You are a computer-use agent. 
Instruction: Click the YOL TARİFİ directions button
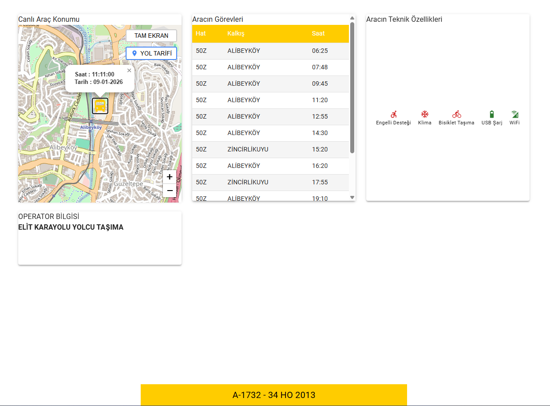click(151, 53)
